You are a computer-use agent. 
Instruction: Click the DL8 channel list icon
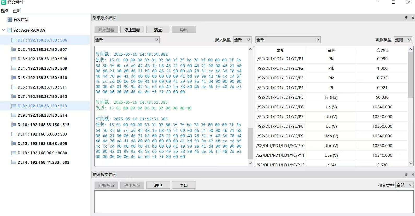click(14, 106)
